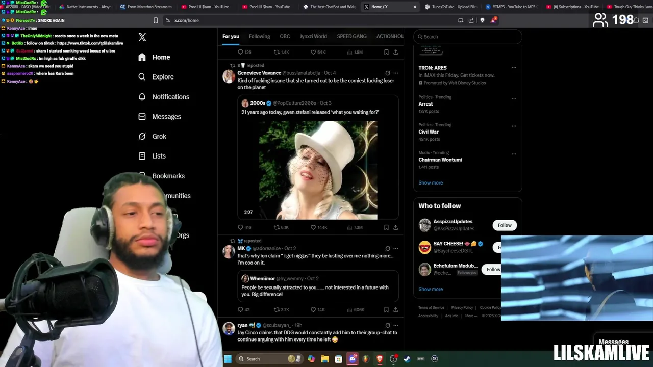Open FL Studio from the taskbar
The image size is (653, 367).
click(x=366, y=359)
